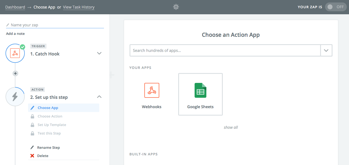Screen dimensions: 349x165
Task: Click the BUILT-IN APPS section label
Action: click(x=144, y=154)
